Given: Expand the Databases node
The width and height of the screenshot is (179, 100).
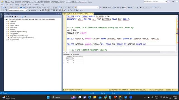Looking at the screenshot, I should (x=7, y=21).
